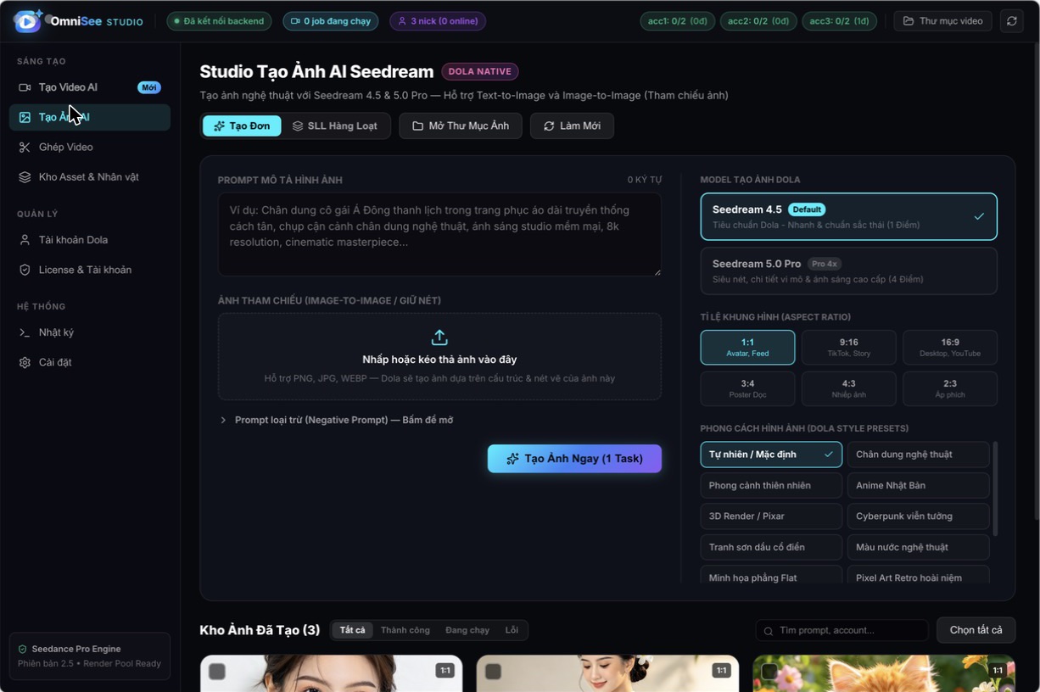Select 3D Render / Pixar style
The height and width of the screenshot is (692, 1040).
point(771,516)
